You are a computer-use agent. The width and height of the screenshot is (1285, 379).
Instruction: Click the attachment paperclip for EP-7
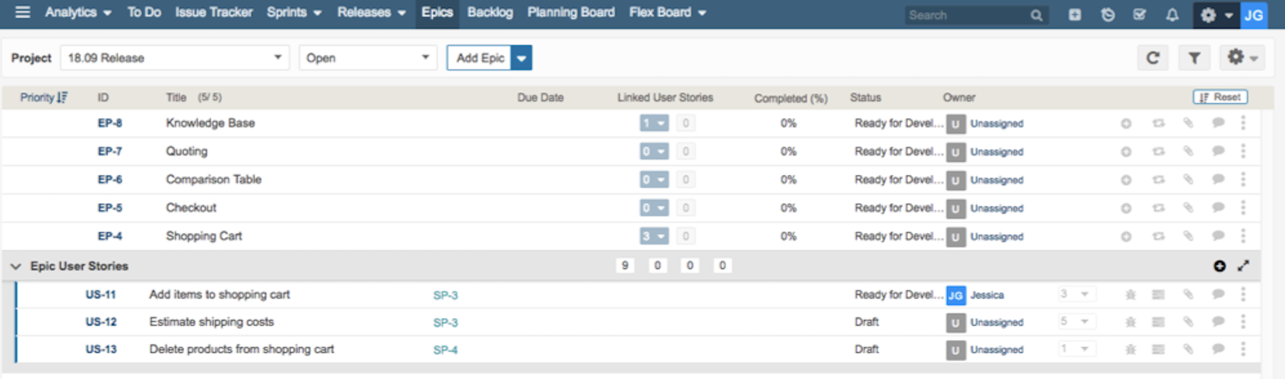[1188, 151]
